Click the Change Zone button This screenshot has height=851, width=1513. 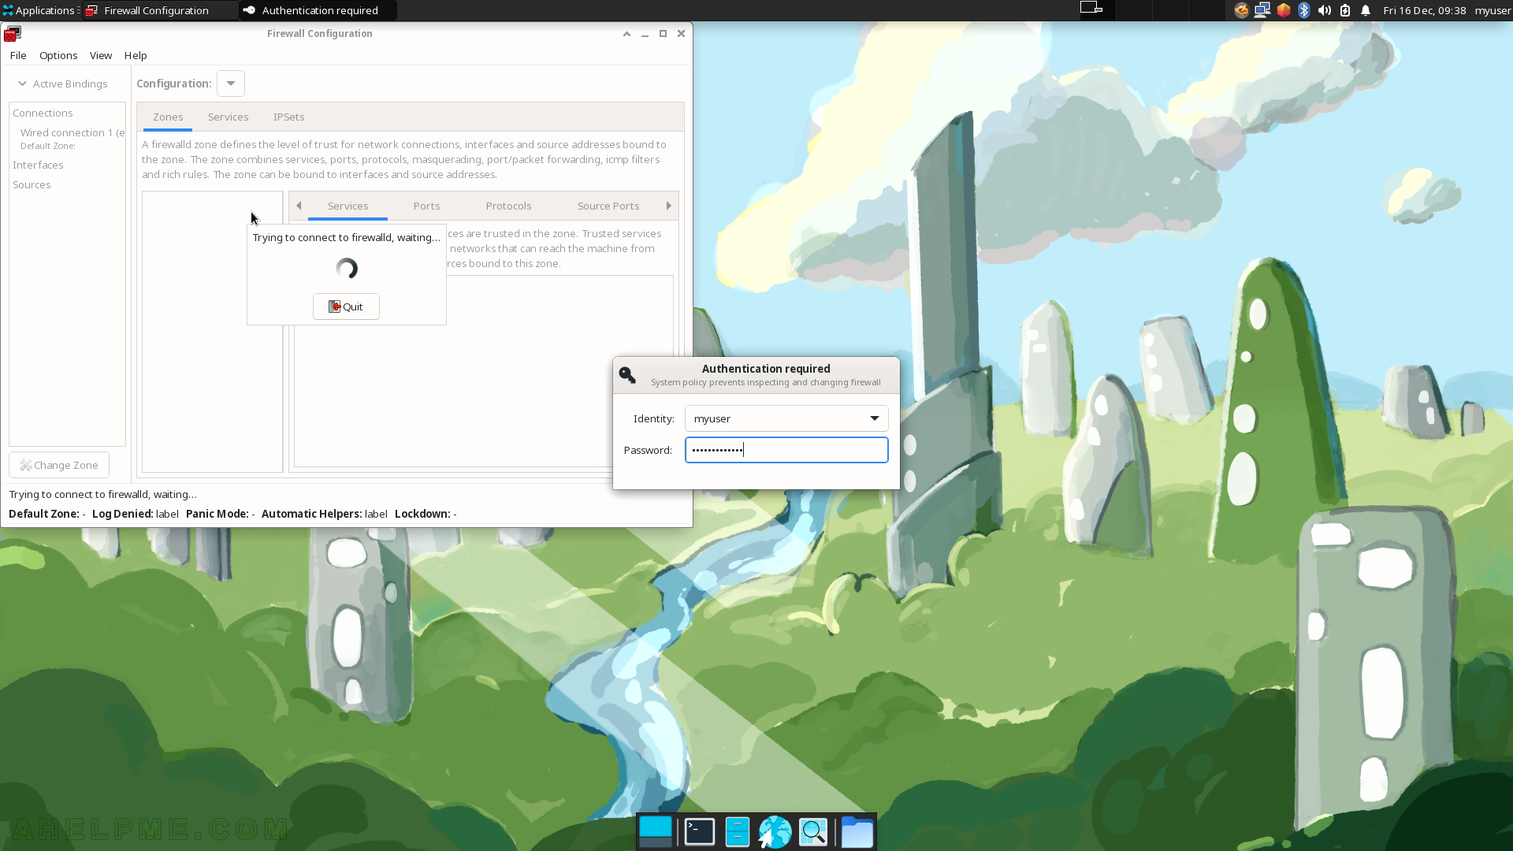[59, 465]
